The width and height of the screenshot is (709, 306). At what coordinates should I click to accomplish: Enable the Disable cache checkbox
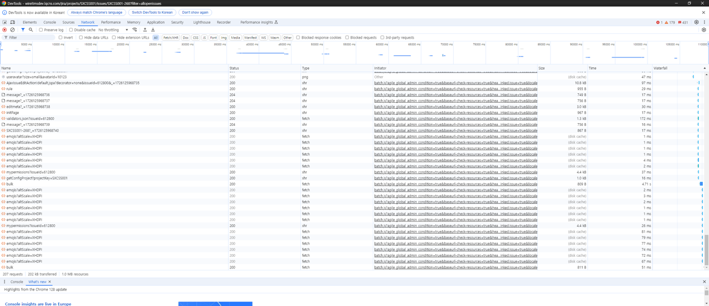tap(71, 30)
